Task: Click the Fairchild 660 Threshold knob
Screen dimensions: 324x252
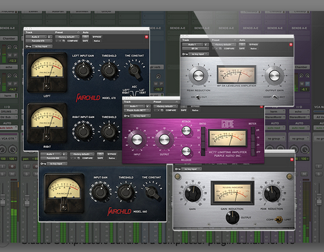Action: coord(126,192)
